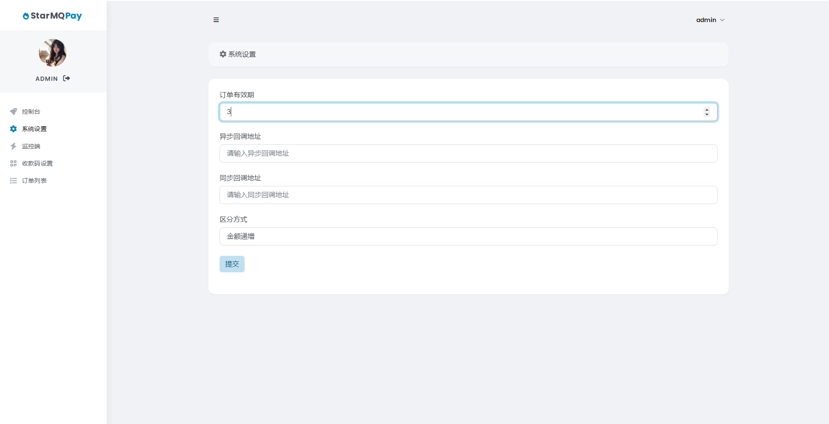This screenshot has height=424, width=829.
Task: Click the gear icon in the 系统设置 header card
Action: (x=223, y=54)
